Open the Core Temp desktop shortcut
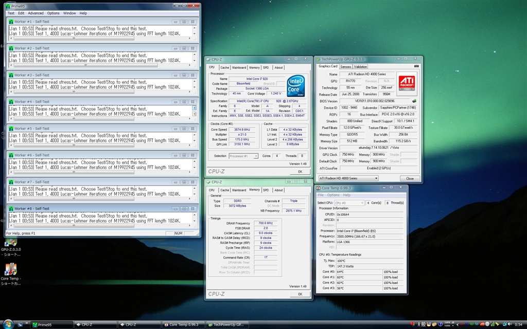Viewport: 527px width, 329px height. pyautogui.click(x=10, y=270)
